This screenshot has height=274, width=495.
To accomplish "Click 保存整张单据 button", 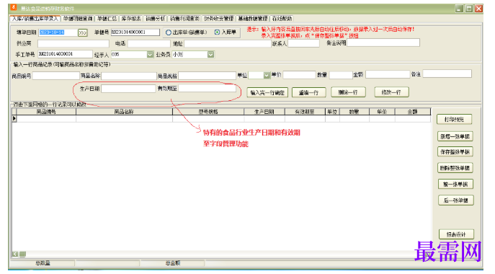I will (455, 152).
